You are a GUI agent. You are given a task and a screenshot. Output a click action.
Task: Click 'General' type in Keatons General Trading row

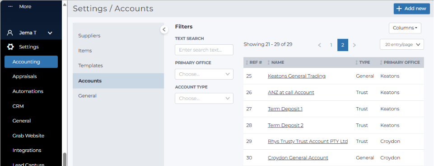tap(365, 76)
